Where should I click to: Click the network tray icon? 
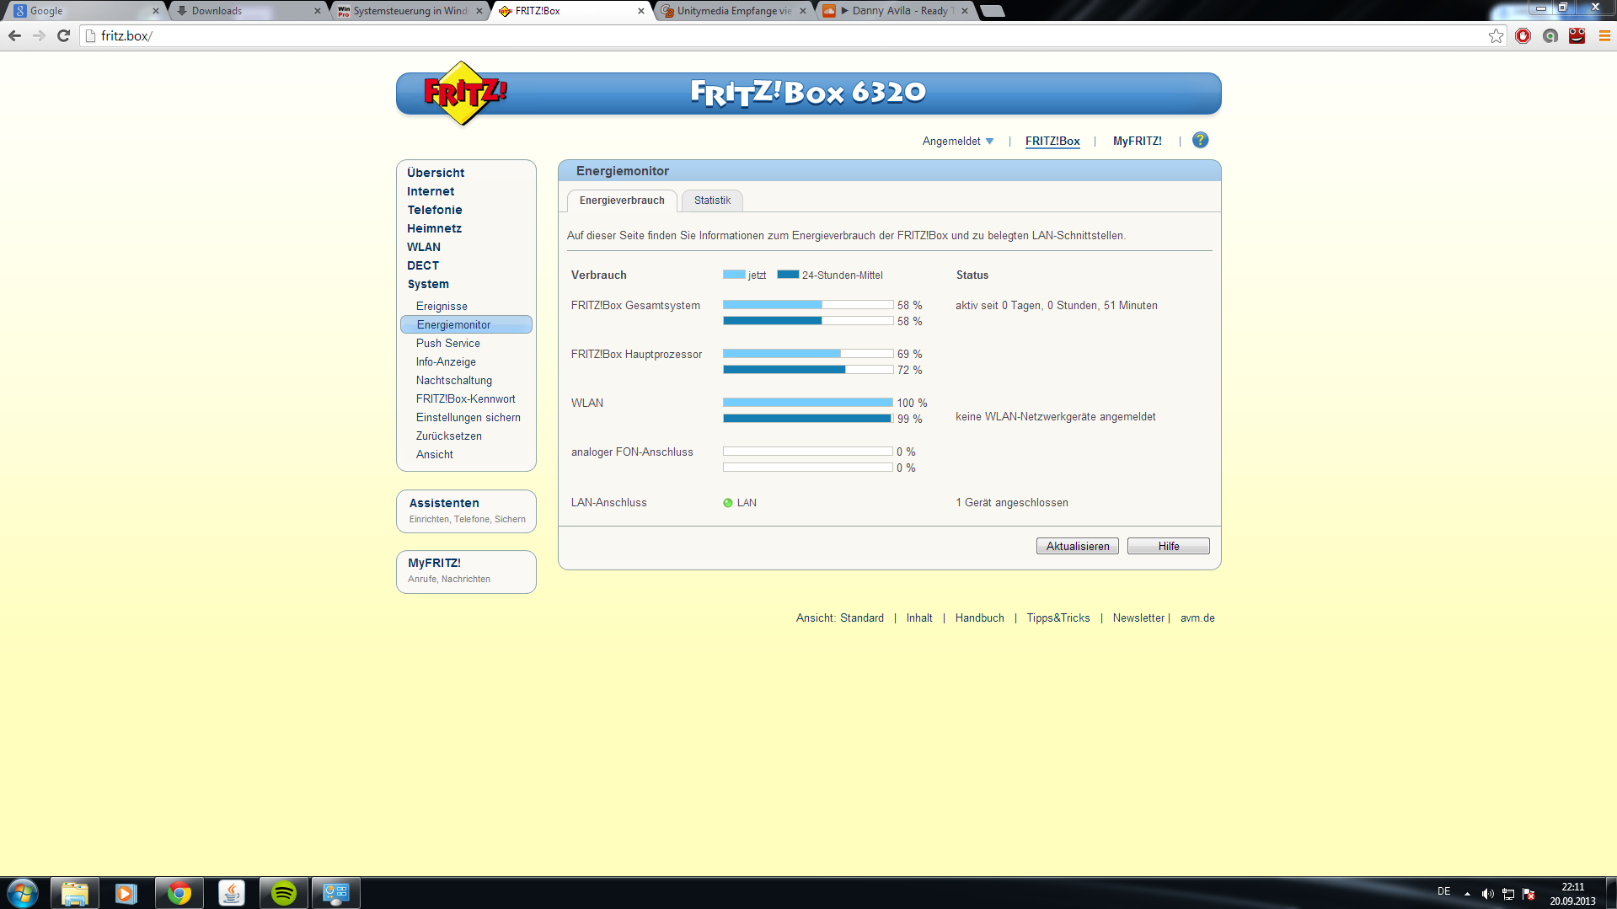point(1508,894)
